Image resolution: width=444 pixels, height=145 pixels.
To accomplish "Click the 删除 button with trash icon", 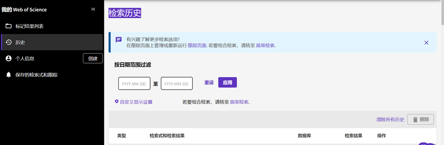I will pos(420,120).
